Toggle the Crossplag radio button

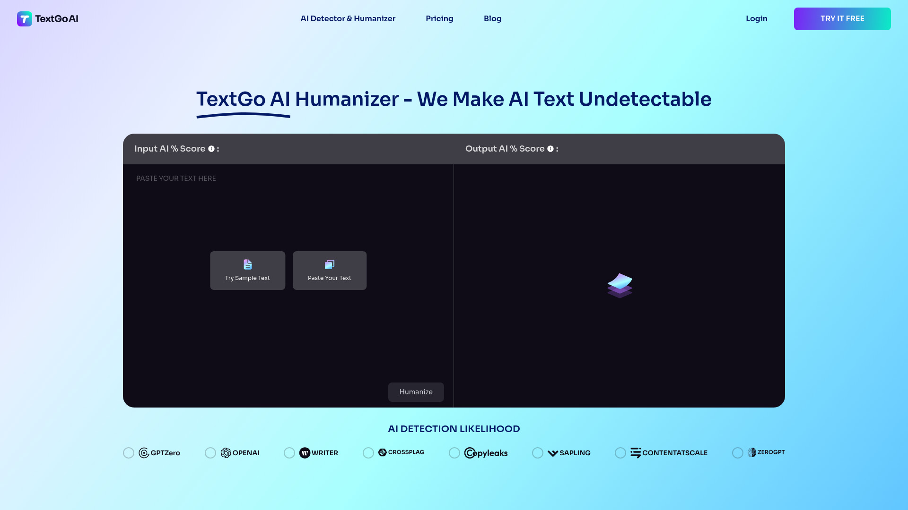(x=368, y=453)
